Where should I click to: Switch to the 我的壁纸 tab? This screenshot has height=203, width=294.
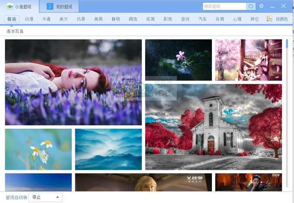click(x=59, y=6)
